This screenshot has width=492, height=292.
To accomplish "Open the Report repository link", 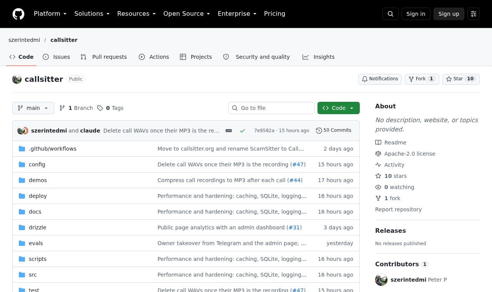I will click(x=398, y=209).
